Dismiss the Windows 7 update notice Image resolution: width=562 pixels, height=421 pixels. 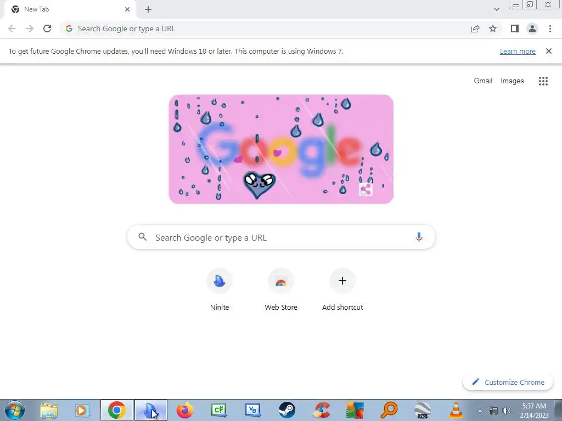[548, 51]
